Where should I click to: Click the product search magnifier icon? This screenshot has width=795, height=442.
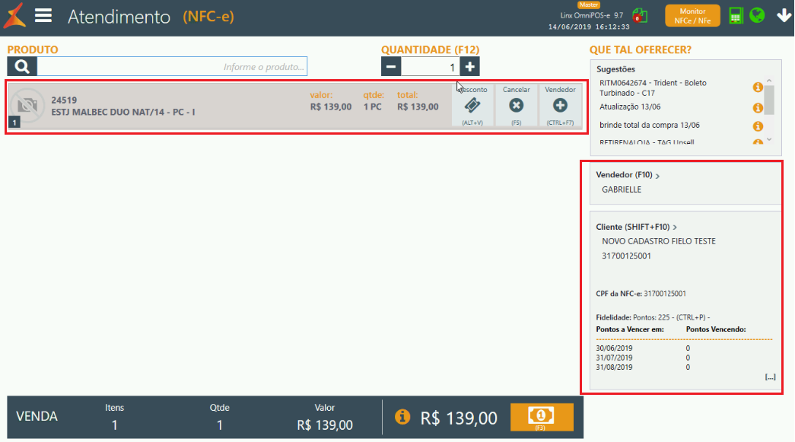(22, 66)
